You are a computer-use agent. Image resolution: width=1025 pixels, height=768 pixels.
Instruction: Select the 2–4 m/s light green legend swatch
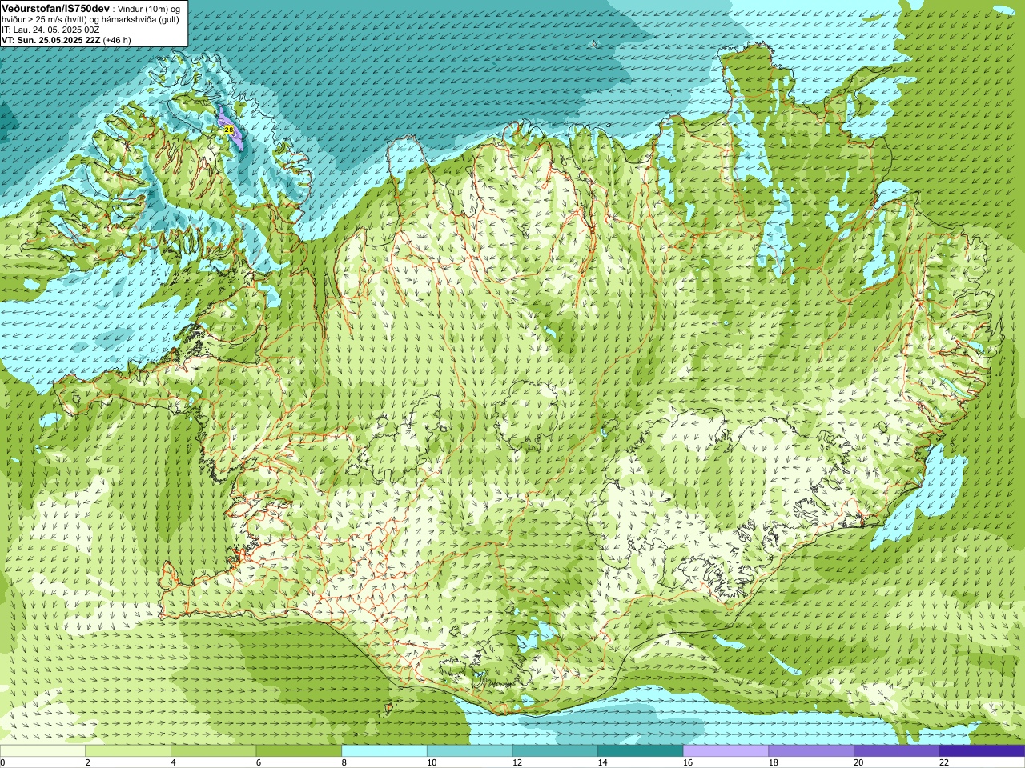tap(128, 751)
